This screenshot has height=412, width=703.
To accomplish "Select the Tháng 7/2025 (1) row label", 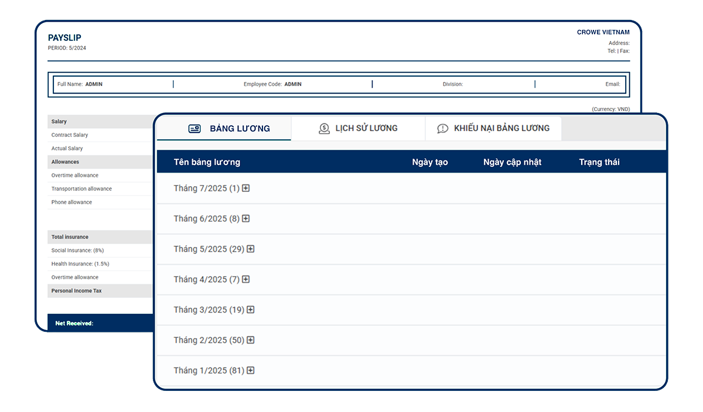I will point(207,188).
